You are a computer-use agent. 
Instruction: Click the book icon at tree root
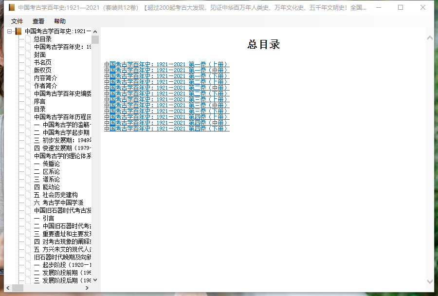point(18,31)
